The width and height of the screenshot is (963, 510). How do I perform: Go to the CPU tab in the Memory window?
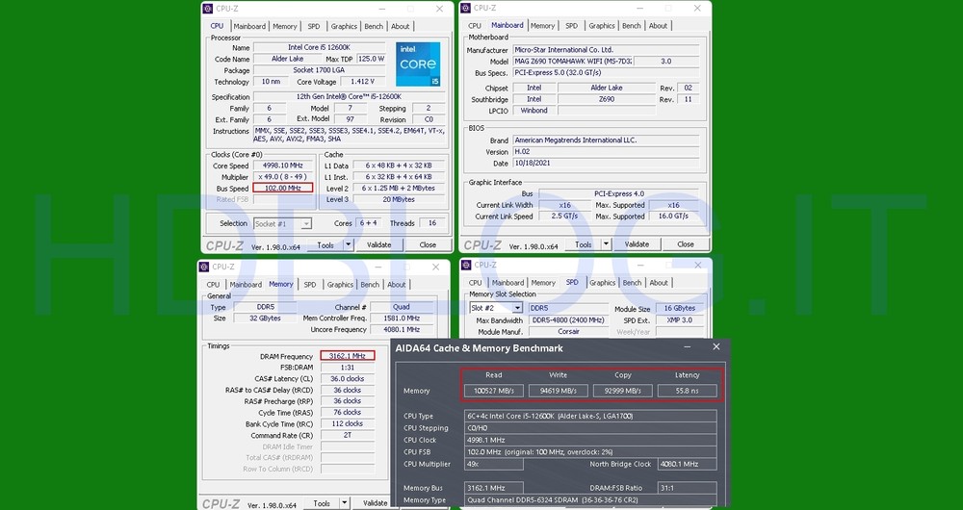(213, 285)
